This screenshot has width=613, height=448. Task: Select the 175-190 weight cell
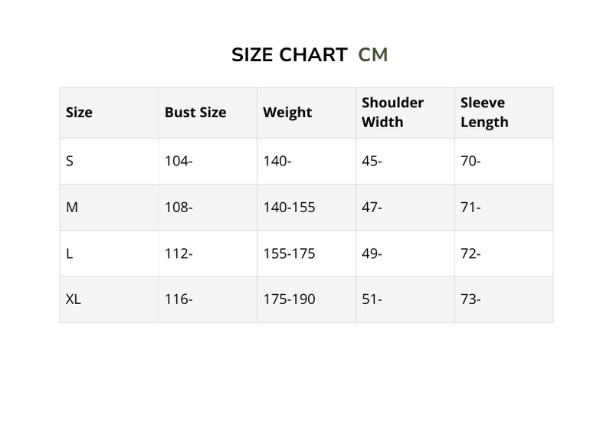click(289, 299)
